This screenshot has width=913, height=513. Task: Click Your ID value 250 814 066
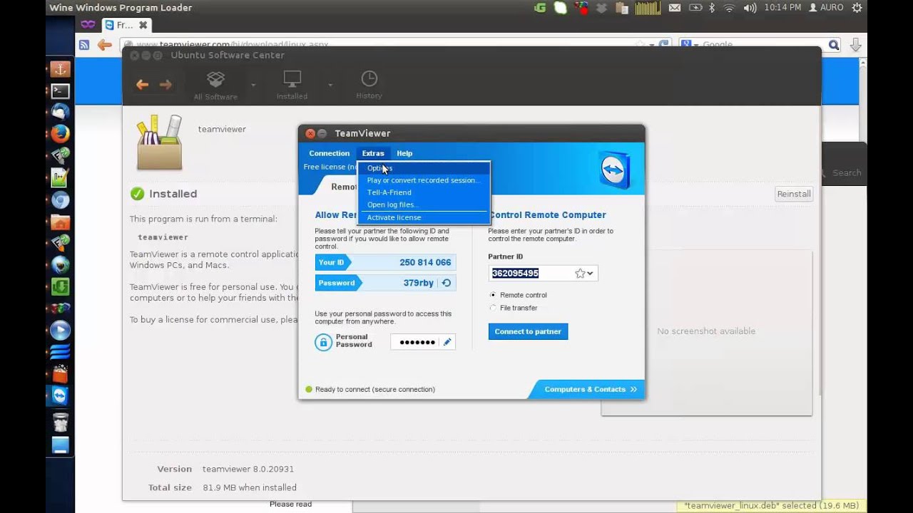[425, 262]
